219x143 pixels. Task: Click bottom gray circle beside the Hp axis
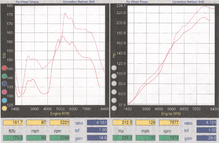114,108
